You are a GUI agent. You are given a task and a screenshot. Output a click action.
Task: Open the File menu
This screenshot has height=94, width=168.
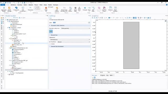(x=3, y=5)
